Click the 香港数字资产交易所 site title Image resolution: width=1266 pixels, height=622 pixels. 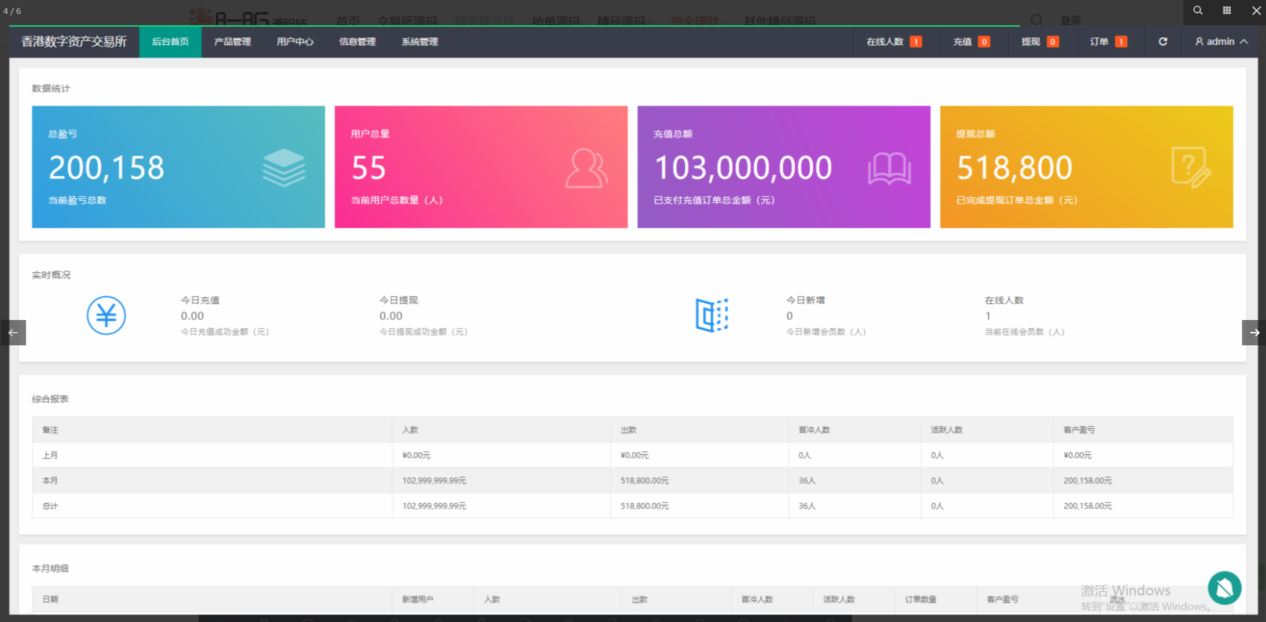pyautogui.click(x=74, y=41)
